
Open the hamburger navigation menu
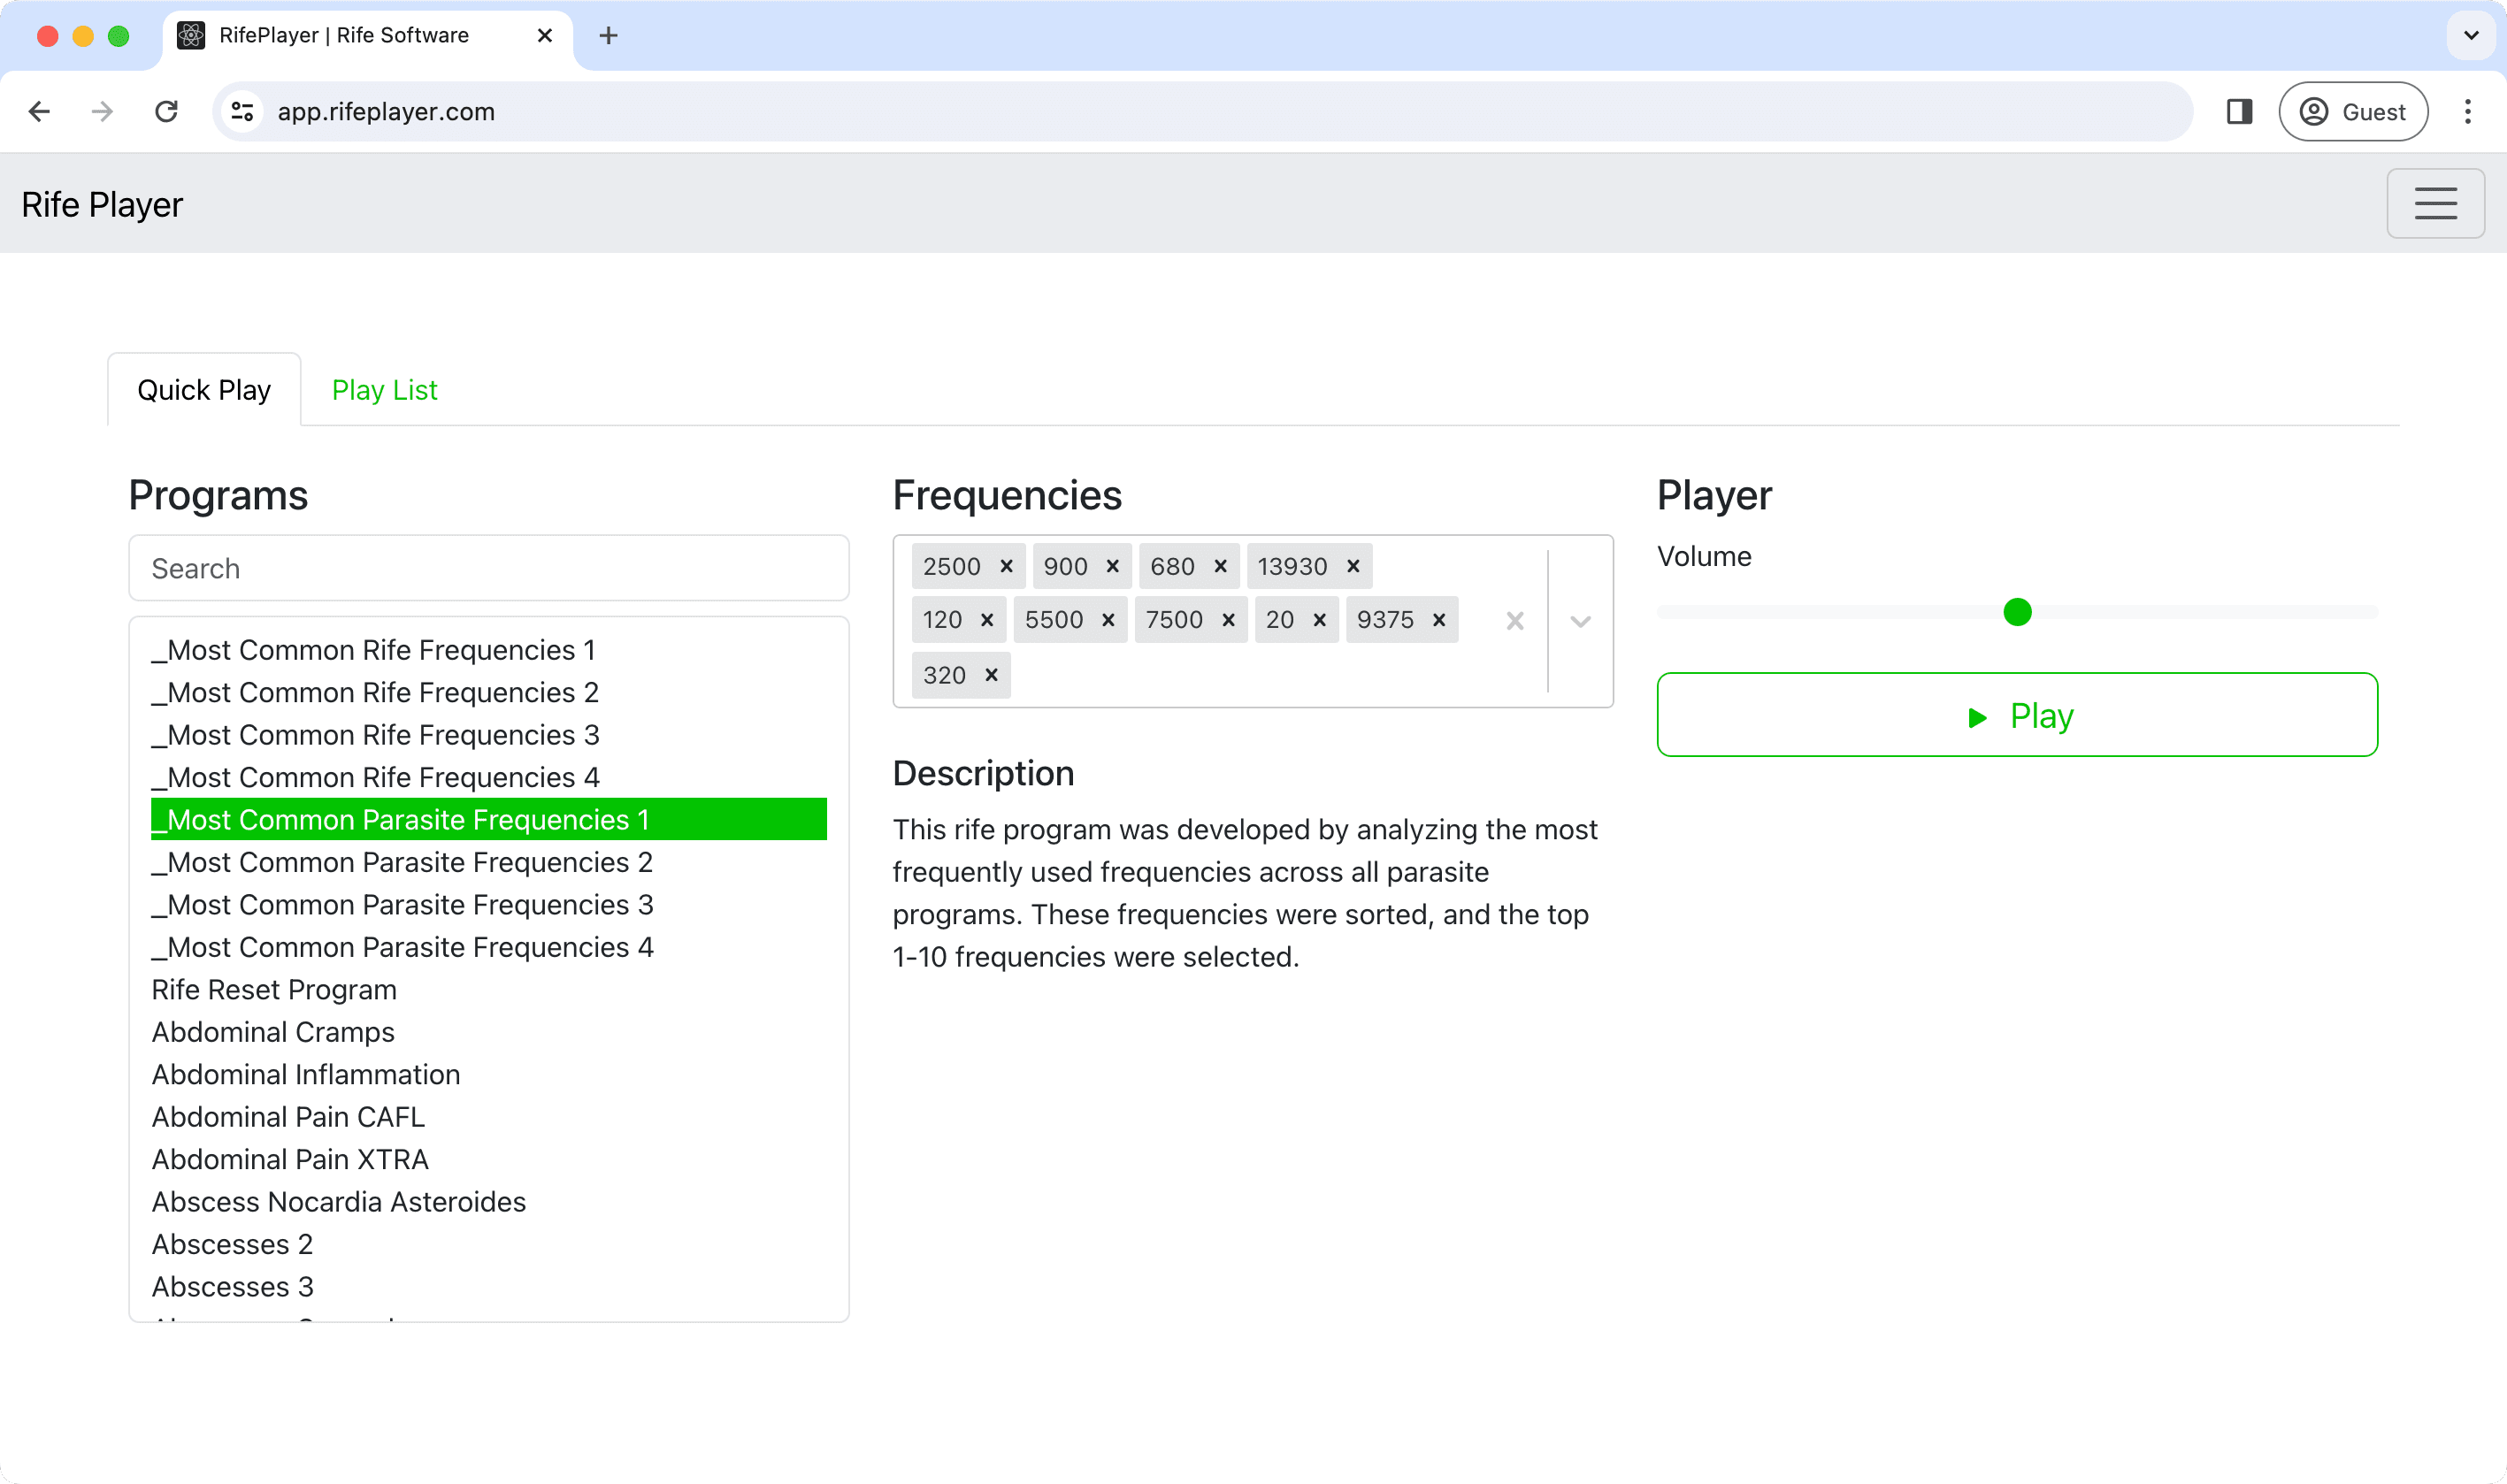[2435, 203]
